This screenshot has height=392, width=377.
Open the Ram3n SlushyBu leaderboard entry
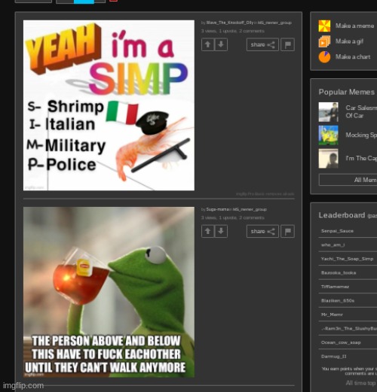[349, 329]
